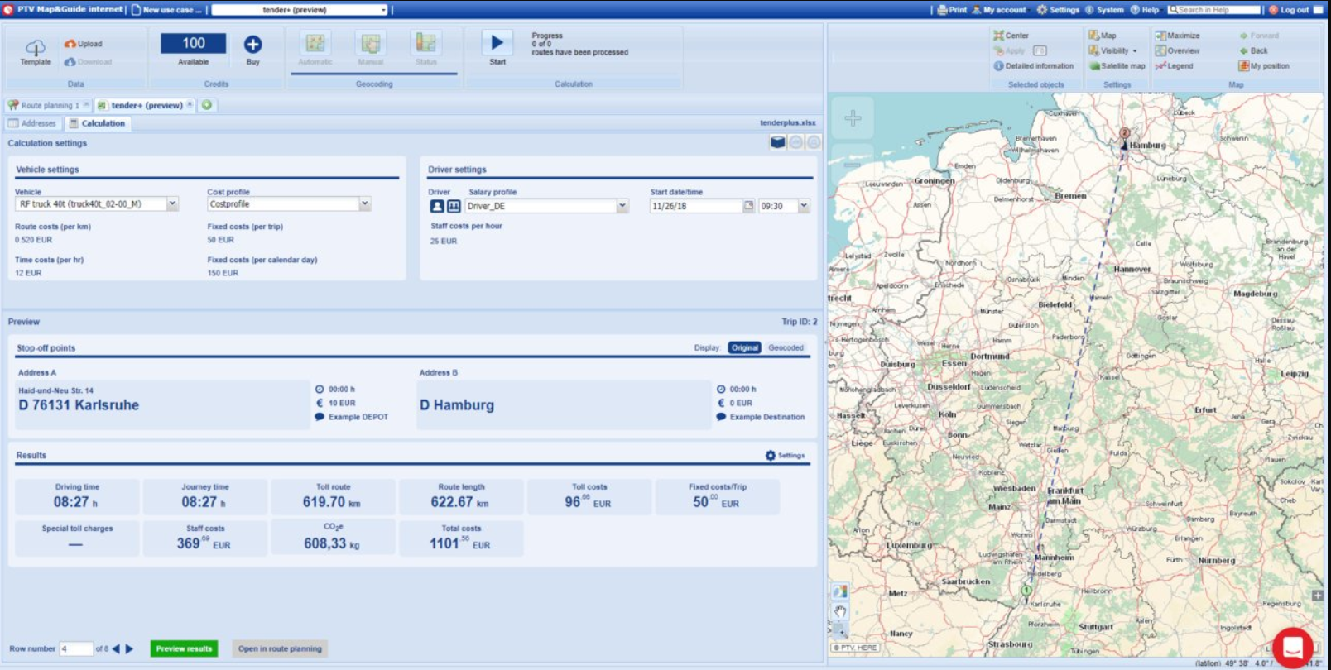Go Back to previous map view
This screenshot has width=1331, height=670.
click(x=1253, y=50)
